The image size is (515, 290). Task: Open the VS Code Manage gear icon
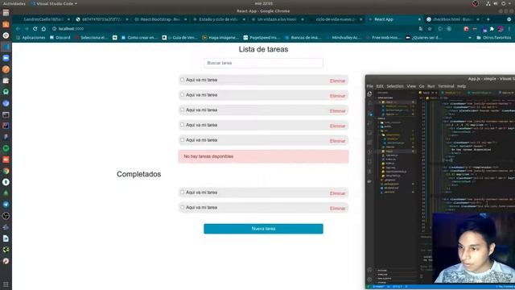click(x=369, y=280)
